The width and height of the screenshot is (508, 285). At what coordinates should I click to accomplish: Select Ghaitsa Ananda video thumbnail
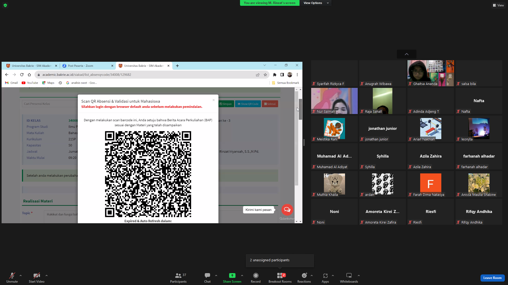430,73
